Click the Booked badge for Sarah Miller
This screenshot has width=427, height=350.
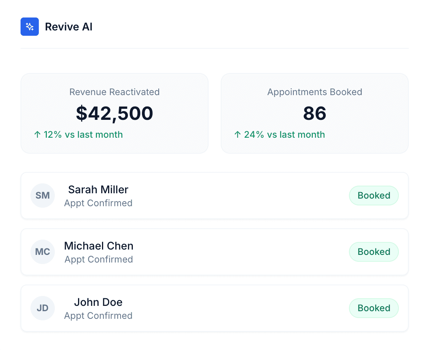374,196
